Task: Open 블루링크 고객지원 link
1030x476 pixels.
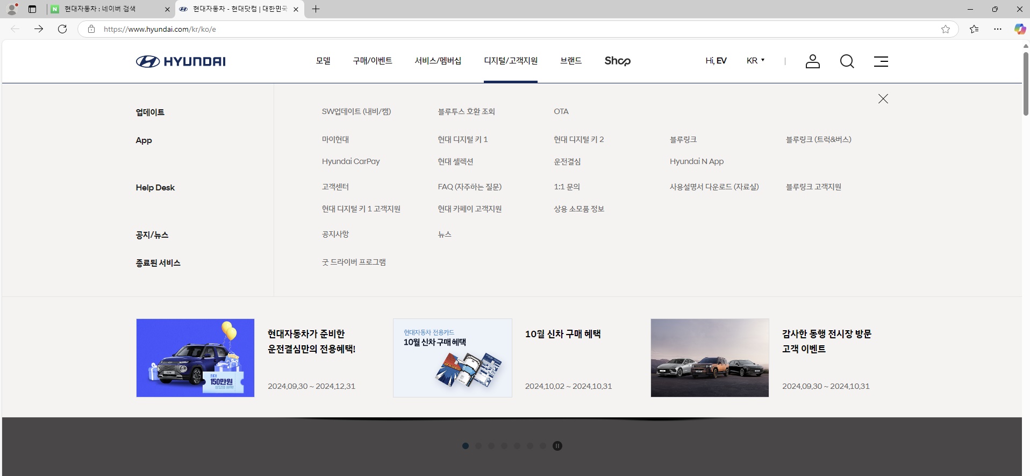Action: 814,187
